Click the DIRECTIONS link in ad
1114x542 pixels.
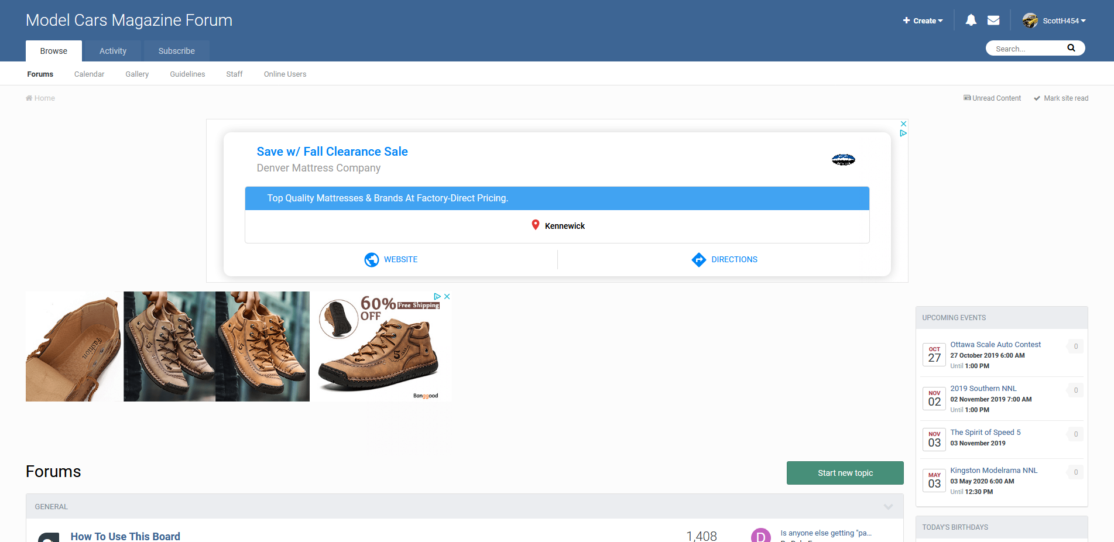pos(735,259)
